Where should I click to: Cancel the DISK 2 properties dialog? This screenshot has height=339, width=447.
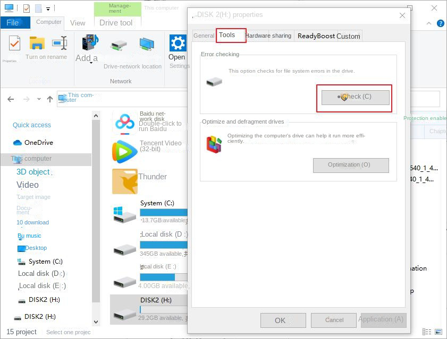click(333, 320)
